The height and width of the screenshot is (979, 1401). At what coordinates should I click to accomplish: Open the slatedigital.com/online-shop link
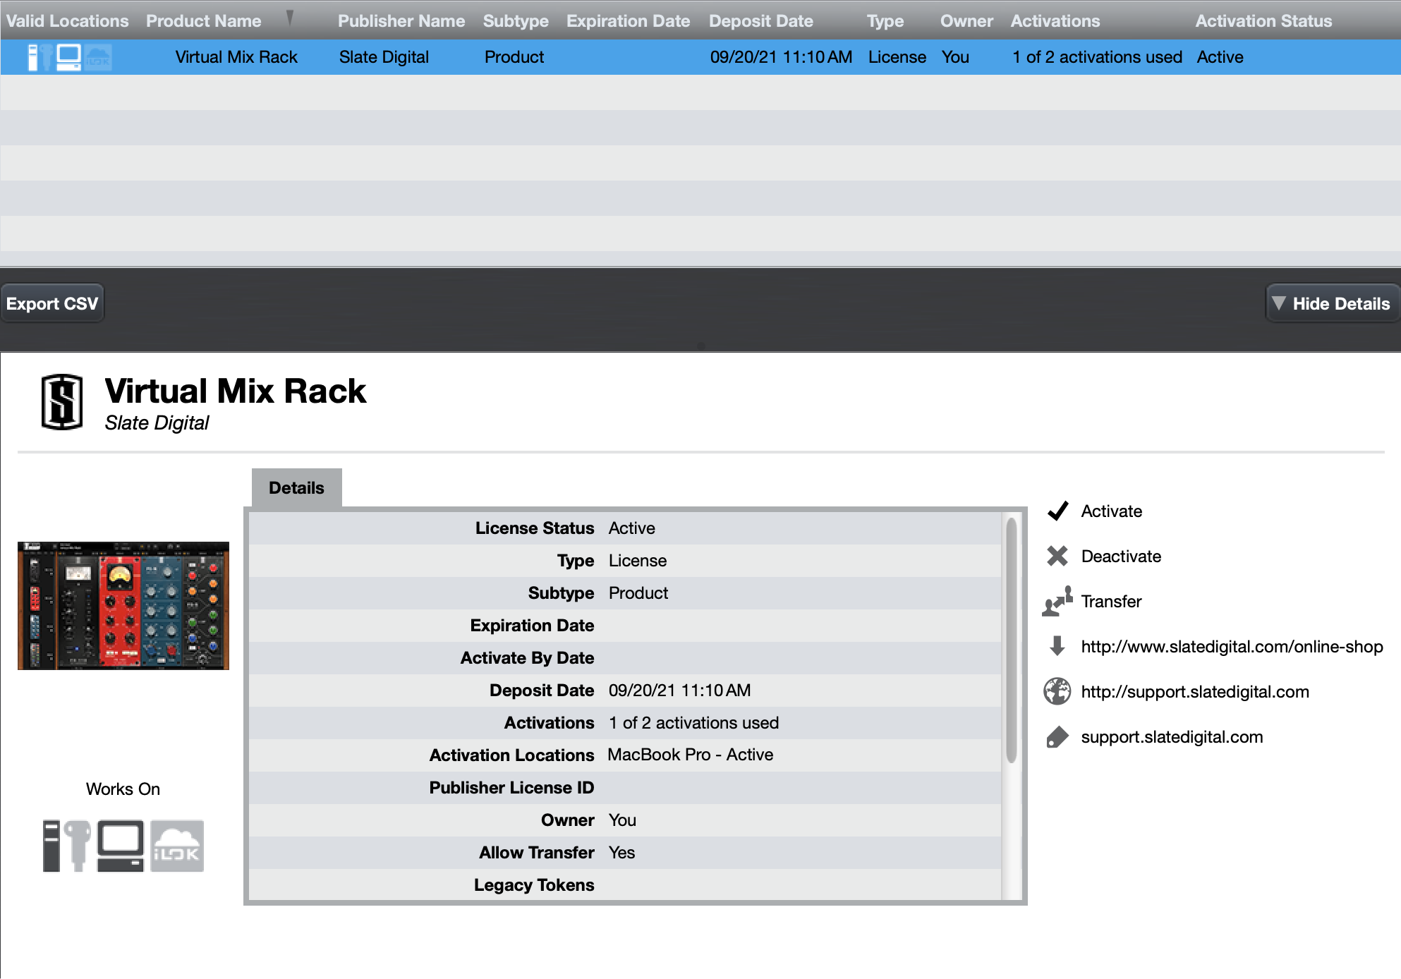click(1232, 646)
